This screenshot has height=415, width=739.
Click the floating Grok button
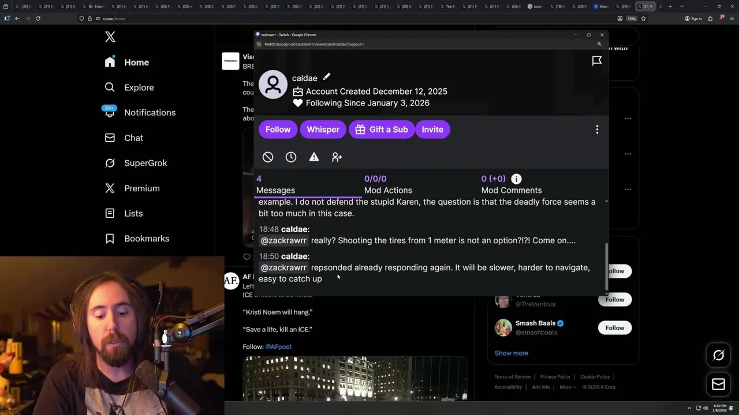(719, 356)
